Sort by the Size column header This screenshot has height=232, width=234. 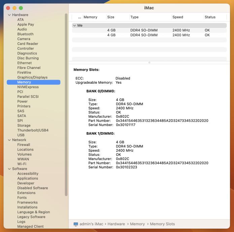tap(111, 17)
